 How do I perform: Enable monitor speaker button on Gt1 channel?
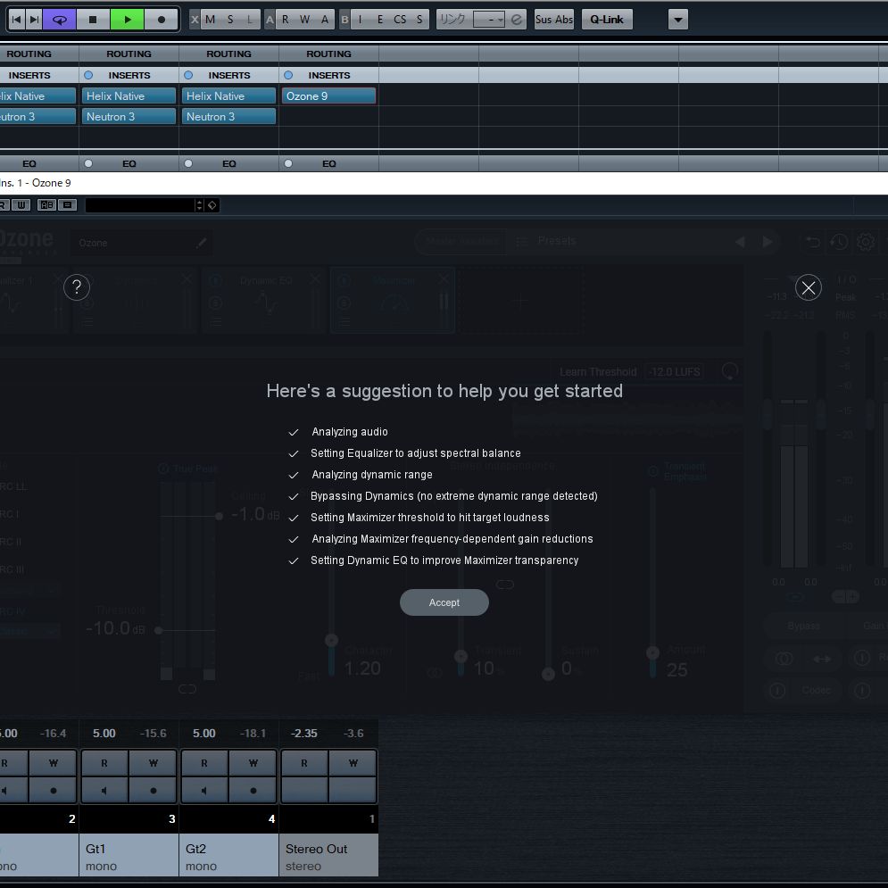click(x=104, y=790)
